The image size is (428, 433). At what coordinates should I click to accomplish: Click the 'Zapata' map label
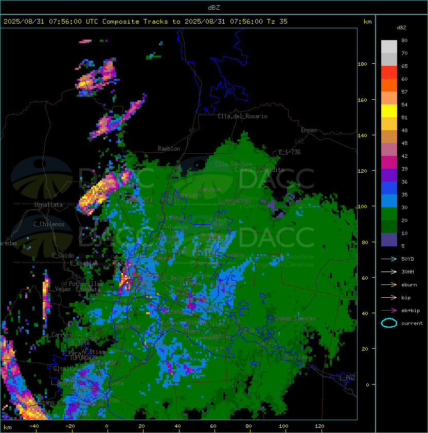[x=114, y=383]
